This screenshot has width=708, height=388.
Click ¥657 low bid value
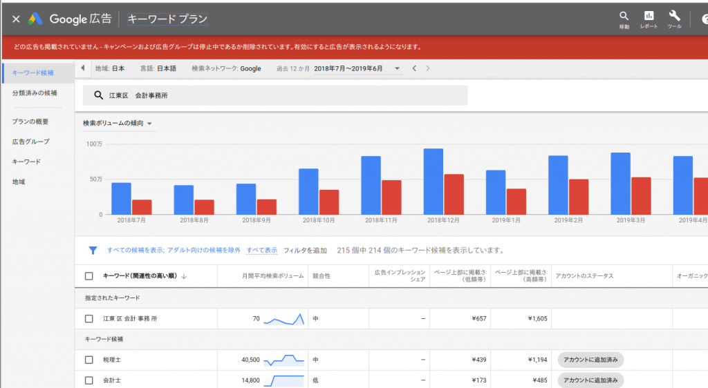(x=479, y=318)
